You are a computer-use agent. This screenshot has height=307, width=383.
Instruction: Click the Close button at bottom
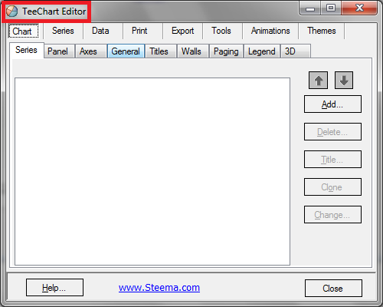(333, 289)
